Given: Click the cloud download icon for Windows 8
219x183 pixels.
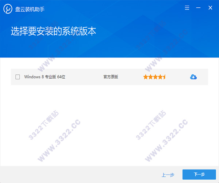Looking at the screenshot, I should click(193, 77).
